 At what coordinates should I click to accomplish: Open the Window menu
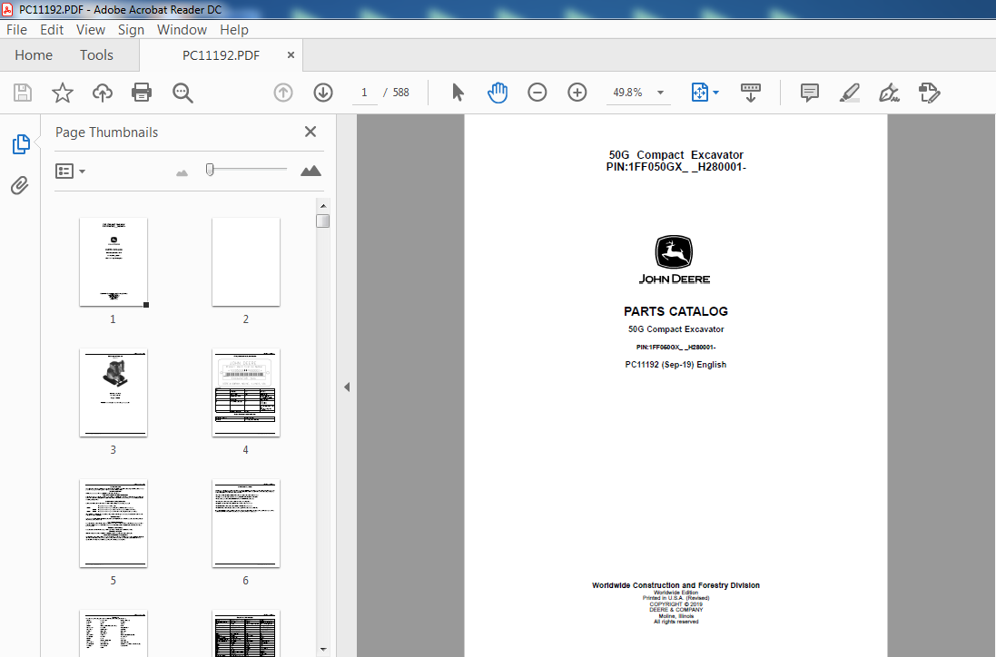point(182,30)
